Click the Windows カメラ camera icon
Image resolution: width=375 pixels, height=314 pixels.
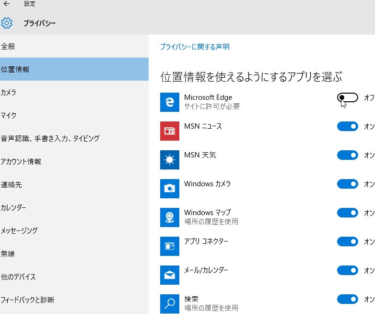tap(170, 189)
